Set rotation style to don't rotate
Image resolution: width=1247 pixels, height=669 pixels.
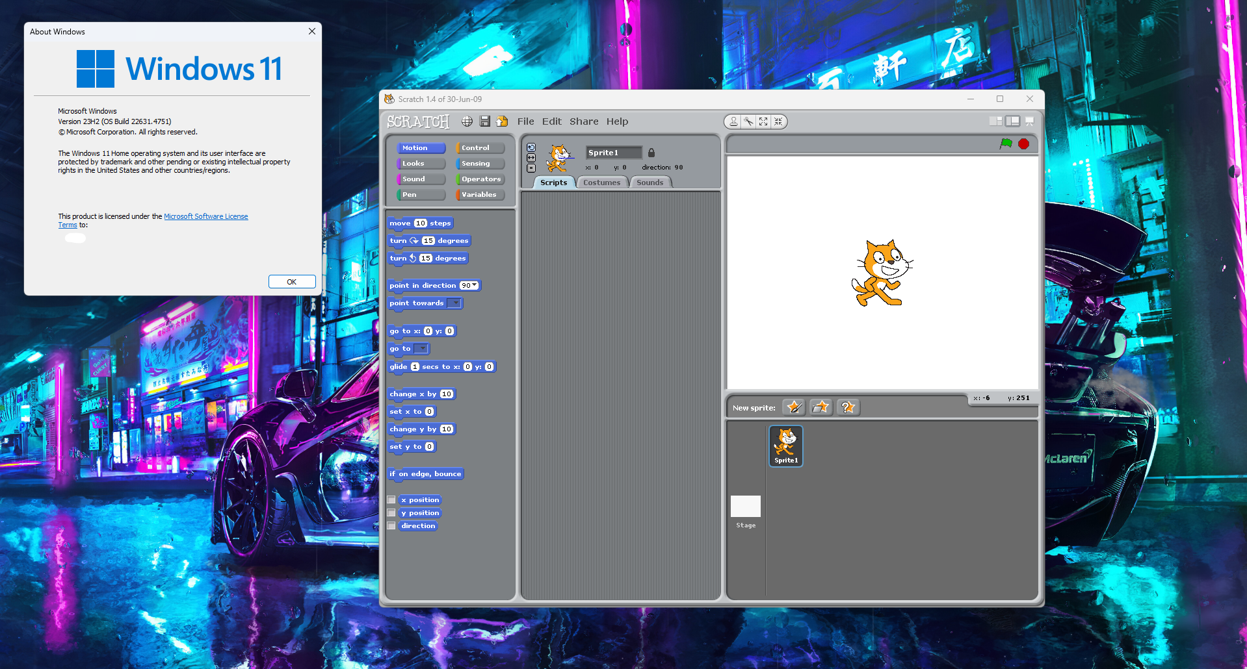531,168
